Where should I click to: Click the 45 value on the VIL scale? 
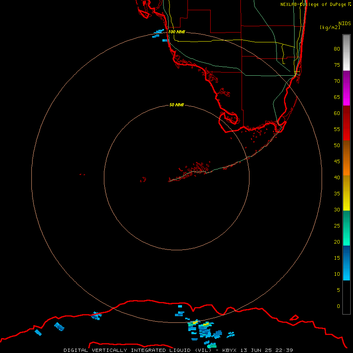click(x=337, y=162)
